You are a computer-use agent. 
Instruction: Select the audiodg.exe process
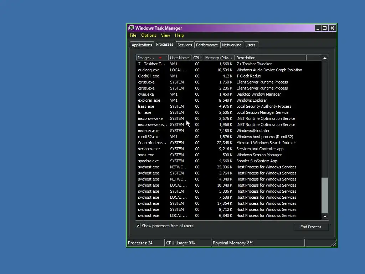click(x=228, y=70)
